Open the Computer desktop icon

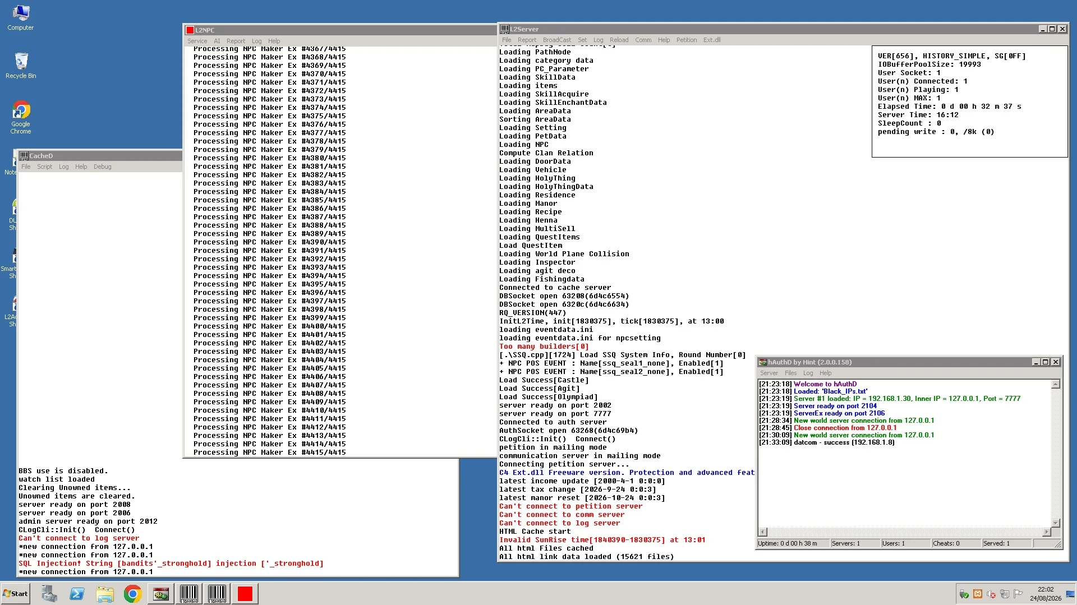(x=21, y=18)
